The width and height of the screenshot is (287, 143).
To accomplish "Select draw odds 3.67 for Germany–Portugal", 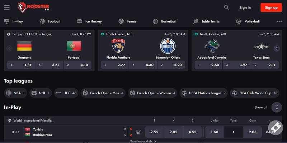I will tap(49, 65).
